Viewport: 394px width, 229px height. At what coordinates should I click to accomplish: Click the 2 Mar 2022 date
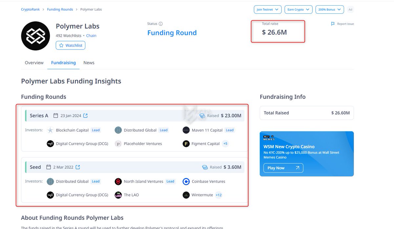click(x=63, y=167)
